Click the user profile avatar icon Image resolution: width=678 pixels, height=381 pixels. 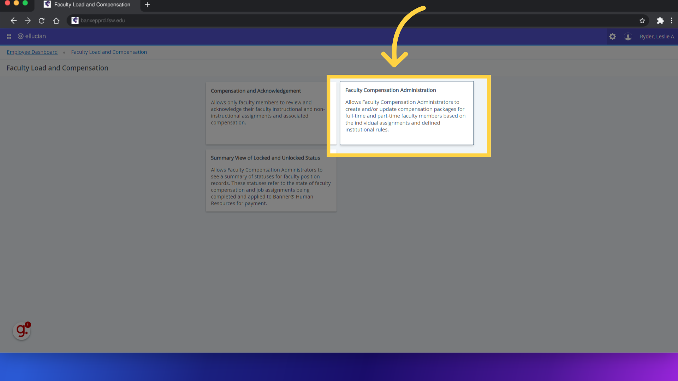tap(628, 36)
